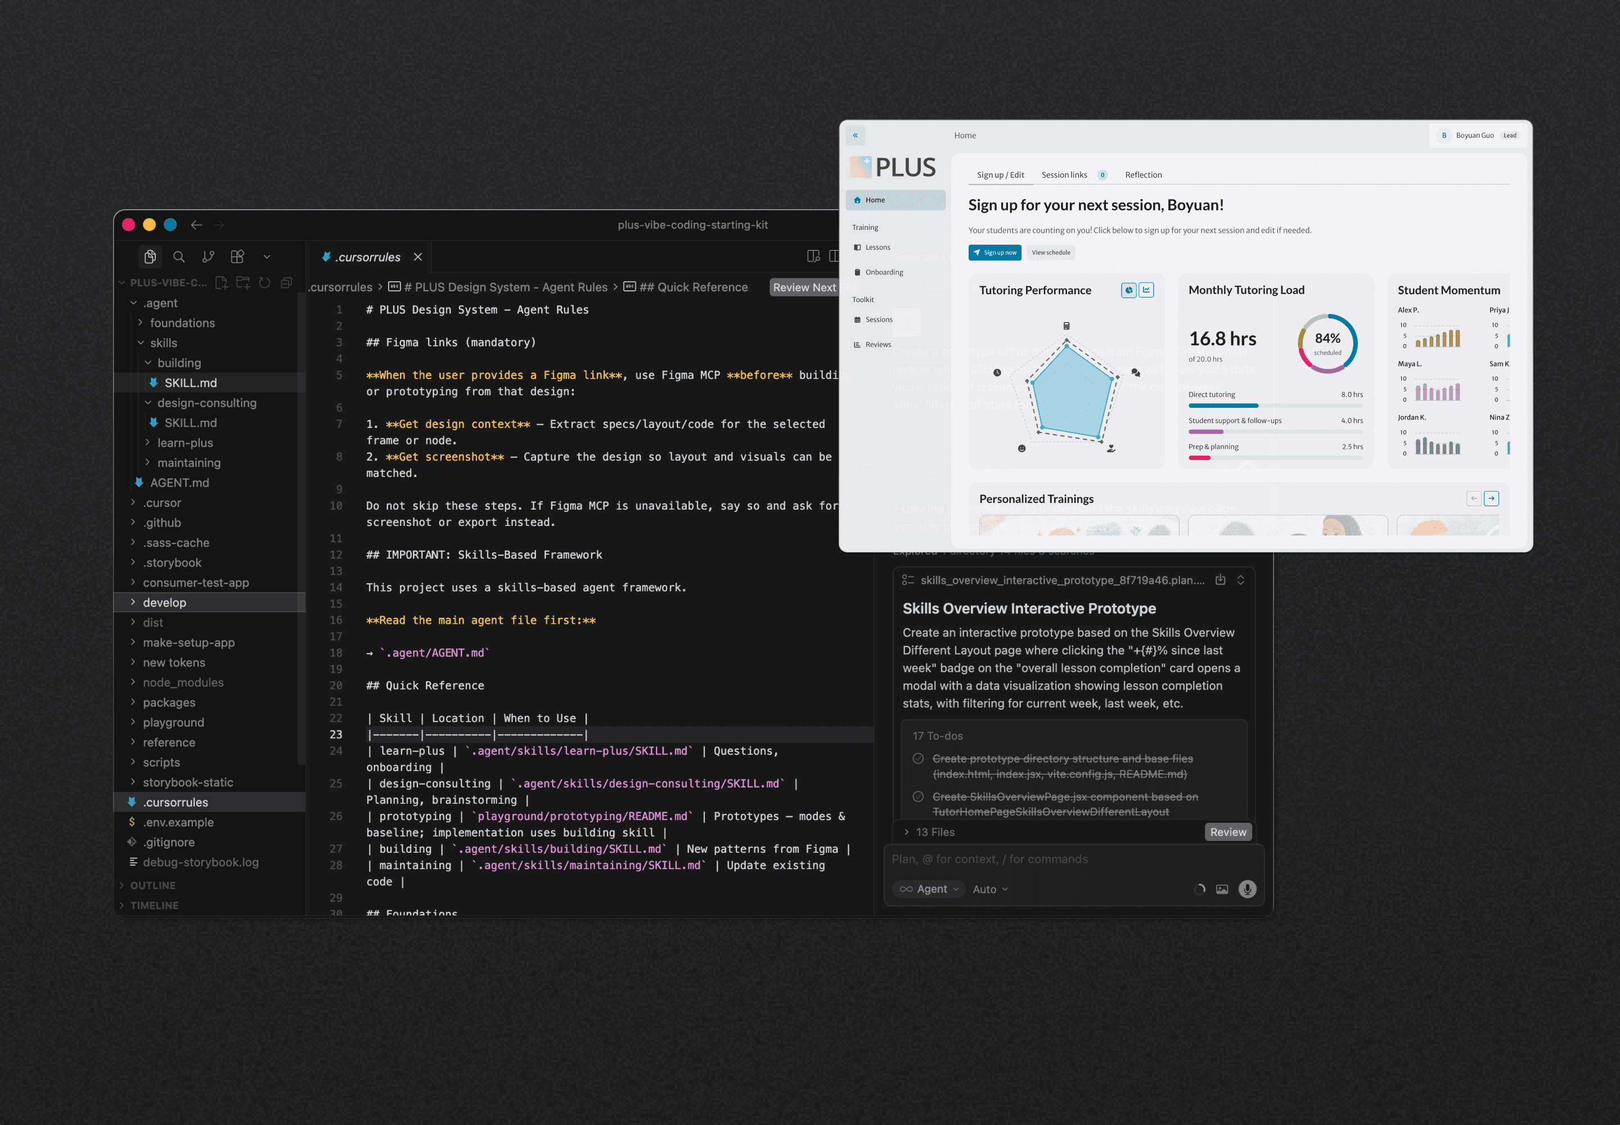1620x1125 pixels.
Task: Switch Tutoring Performance to line chart view
Action: [1146, 290]
